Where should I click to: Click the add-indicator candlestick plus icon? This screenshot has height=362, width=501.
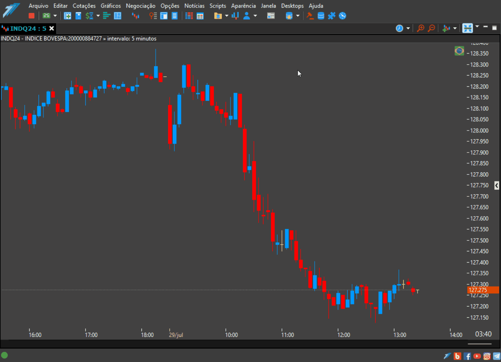[446, 28]
